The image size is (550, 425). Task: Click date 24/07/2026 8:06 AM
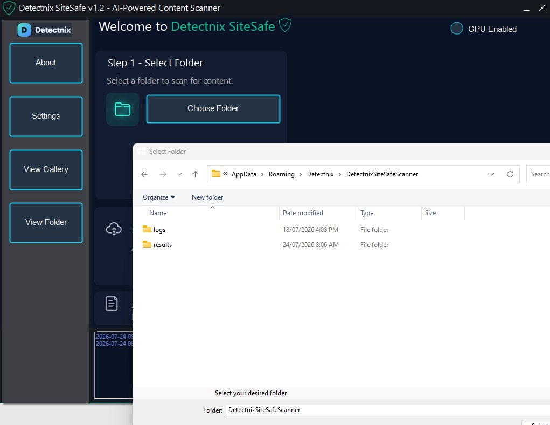click(x=311, y=244)
